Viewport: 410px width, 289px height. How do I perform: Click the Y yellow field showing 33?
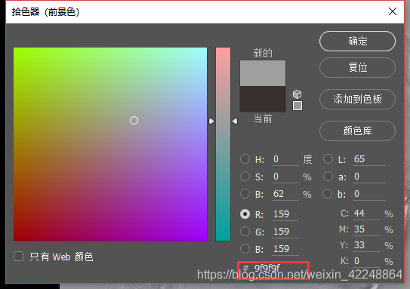366,245
